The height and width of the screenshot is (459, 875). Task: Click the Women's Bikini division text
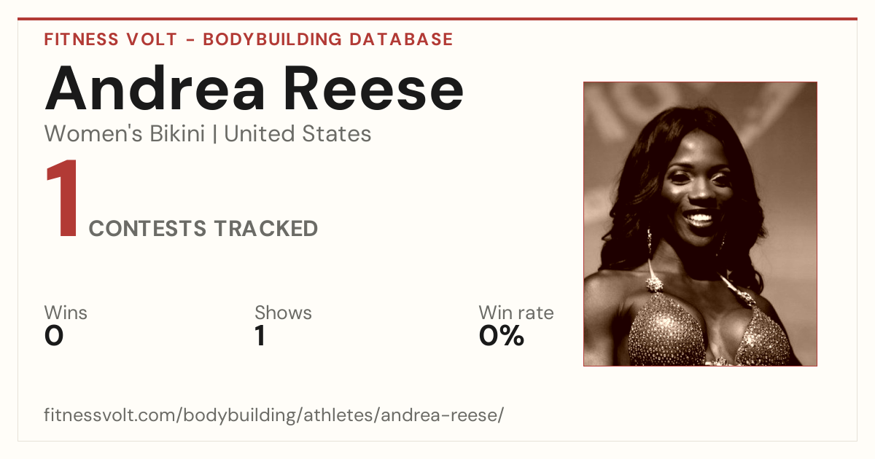pos(125,134)
